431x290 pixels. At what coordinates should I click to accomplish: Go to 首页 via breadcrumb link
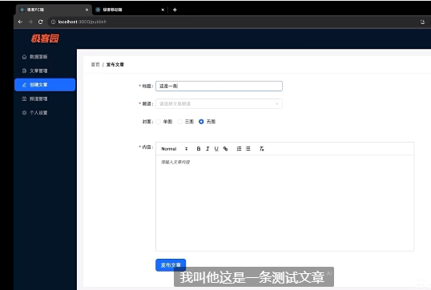tap(95, 65)
